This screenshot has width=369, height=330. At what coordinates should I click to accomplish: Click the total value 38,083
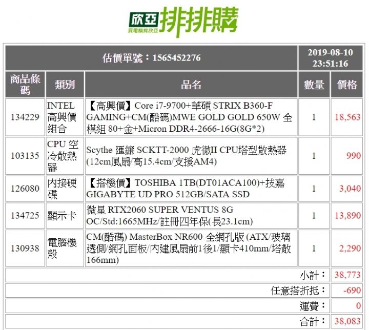pyautogui.click(x=347, y=321)
